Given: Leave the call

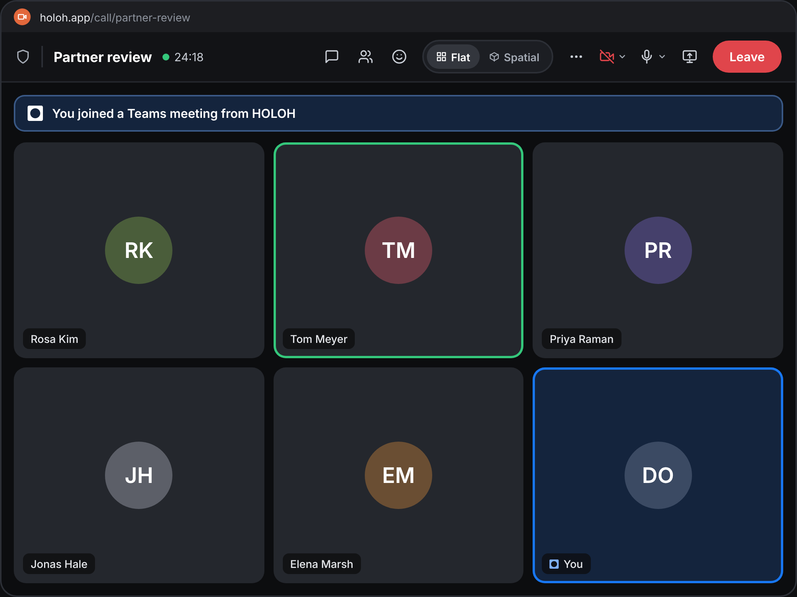Looking at the screenshot, I should click(747, 57).
